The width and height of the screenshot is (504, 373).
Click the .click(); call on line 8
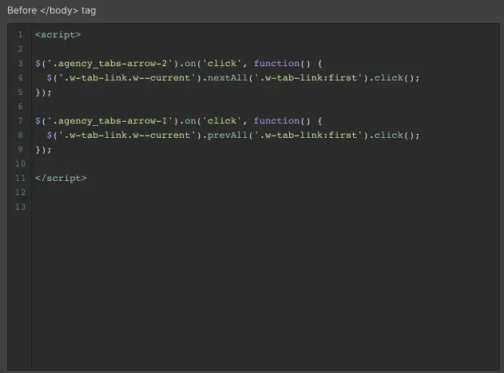(x=394, y=135)
